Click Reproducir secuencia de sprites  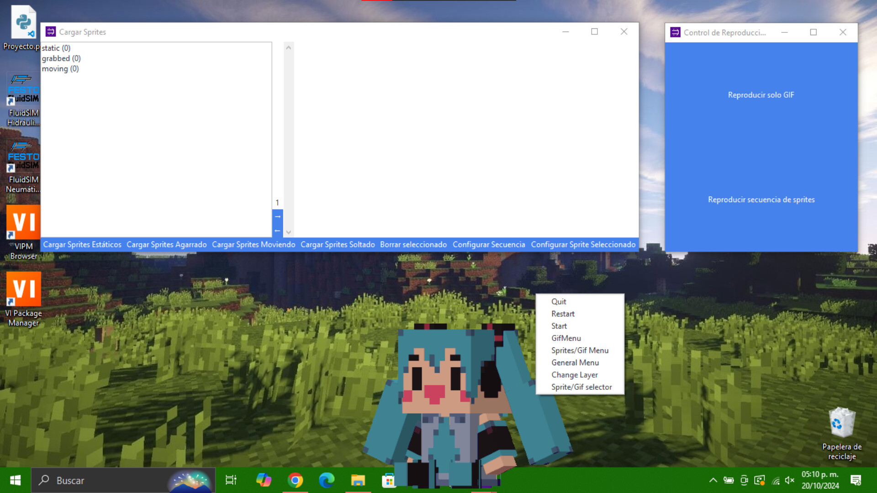point(761,199)
